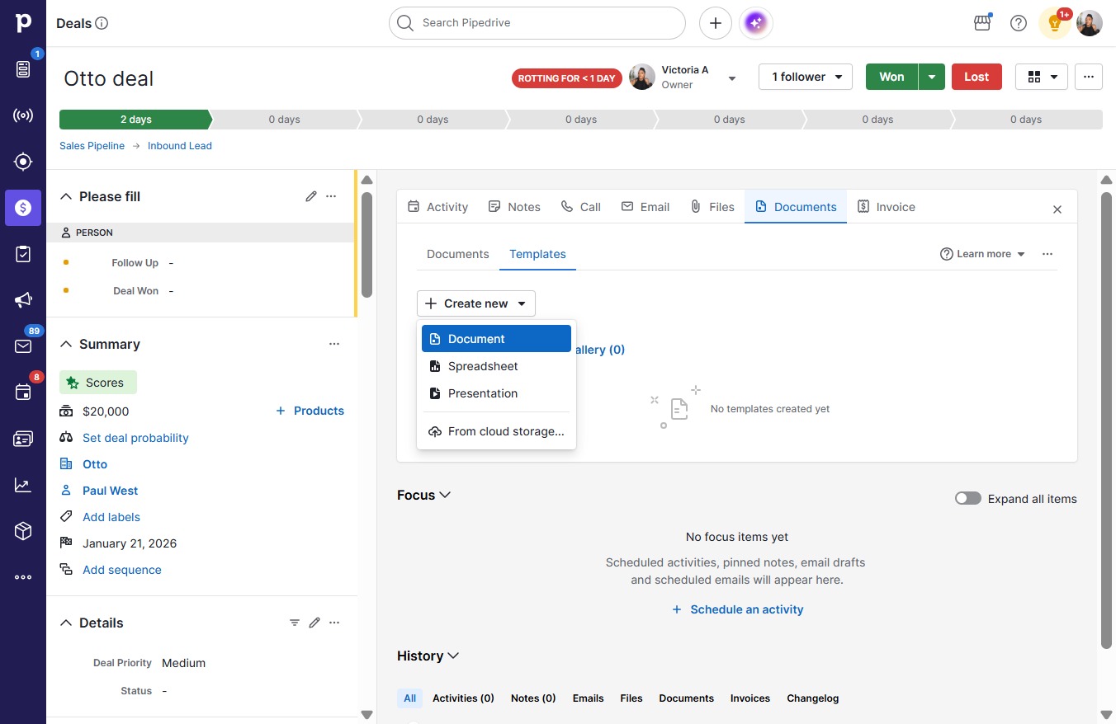The width and height of the screenshot is (1116, 724).
Task: Open the Learn more dropdown
Action: [x=983, y=254]
